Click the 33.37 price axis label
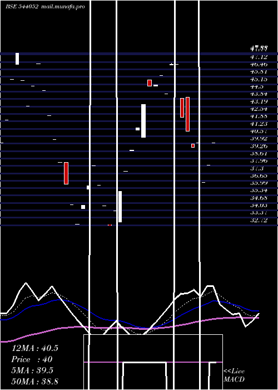278x390 pixels. click(259, 213)
